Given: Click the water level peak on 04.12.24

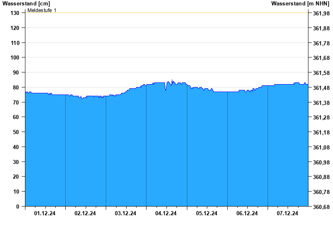Looking at the screenshot, I should 172,80.
